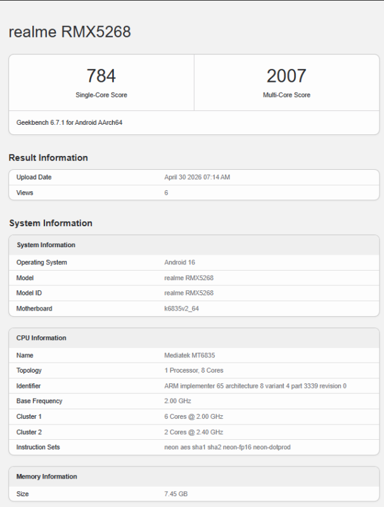Select the multi-core score value 2007
This screenshot has height=507, width=384.
click(286, 76)
